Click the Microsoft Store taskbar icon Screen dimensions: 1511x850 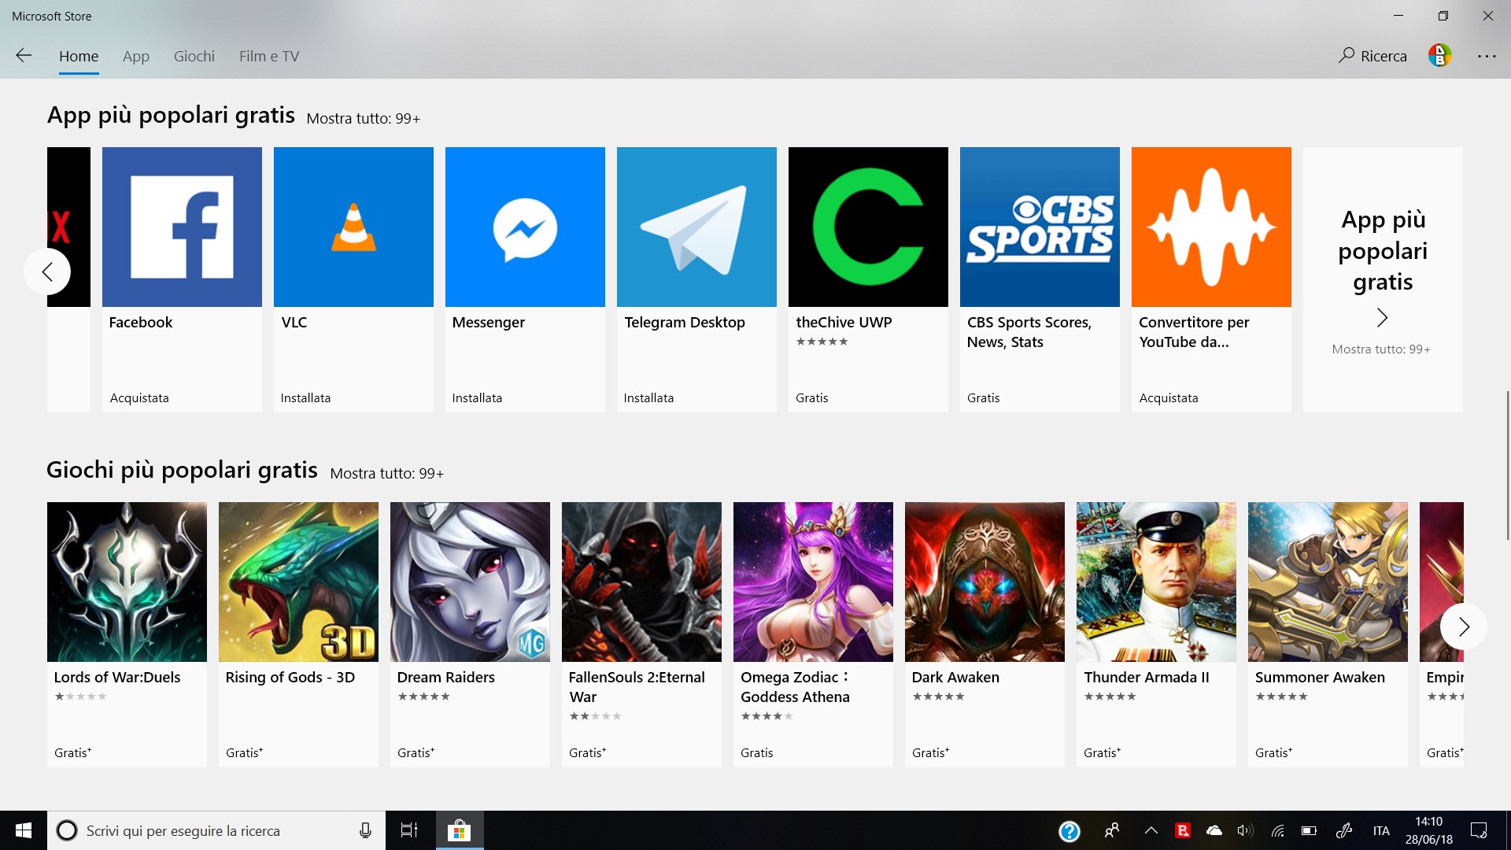point(459,830)
